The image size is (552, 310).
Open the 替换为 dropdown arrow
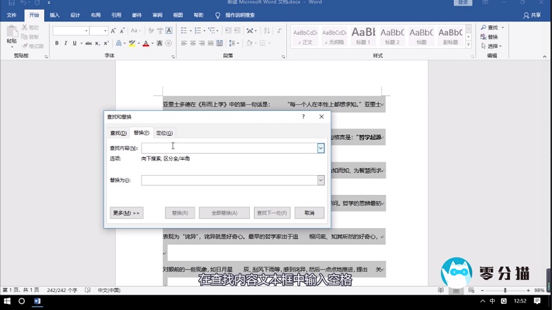(321, 180)
